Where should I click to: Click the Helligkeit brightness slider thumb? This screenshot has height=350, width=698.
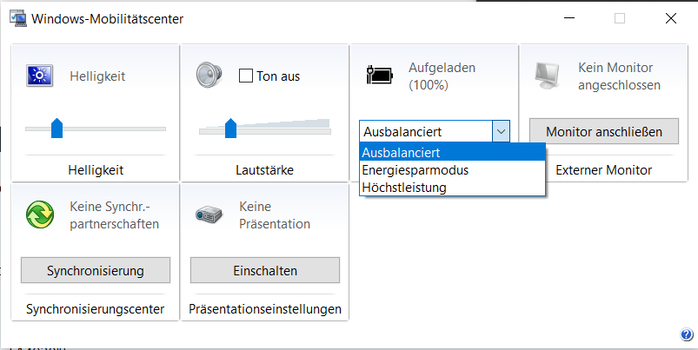coord(57,129)
